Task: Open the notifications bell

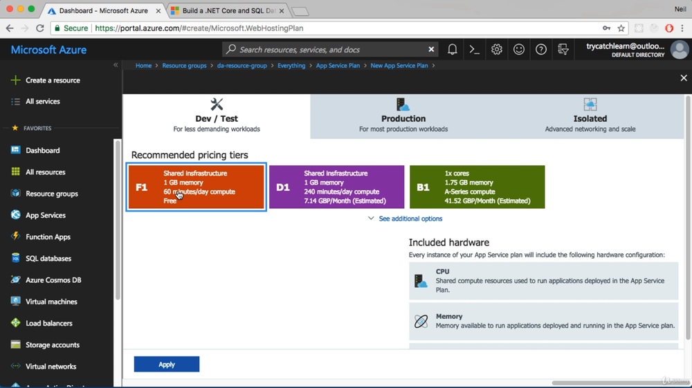Action: 453,49
